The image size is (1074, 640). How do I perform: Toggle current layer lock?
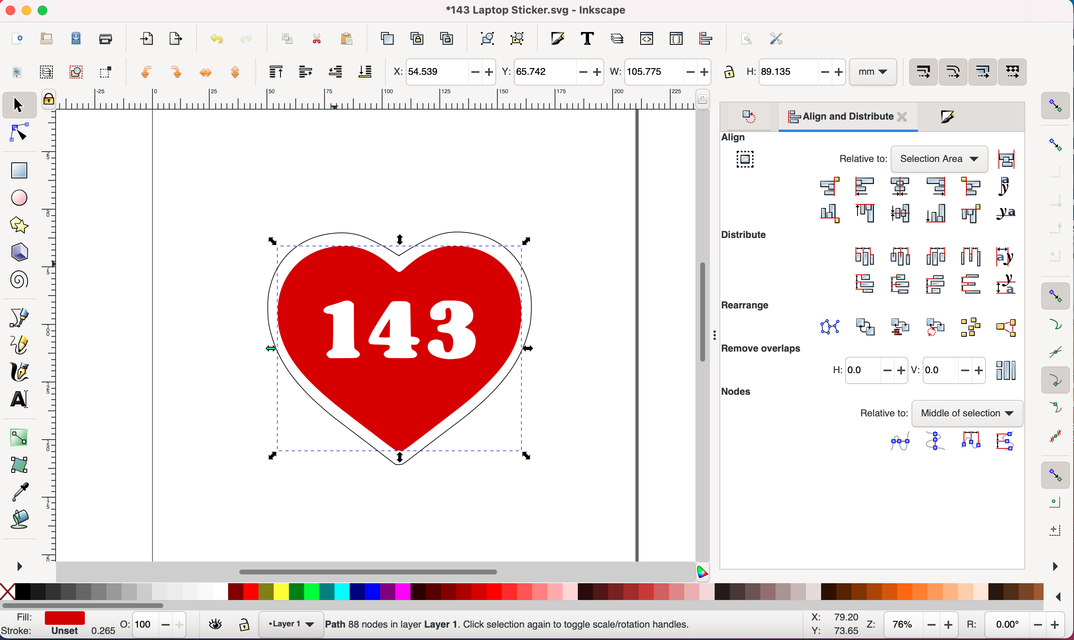coord(244,624)
